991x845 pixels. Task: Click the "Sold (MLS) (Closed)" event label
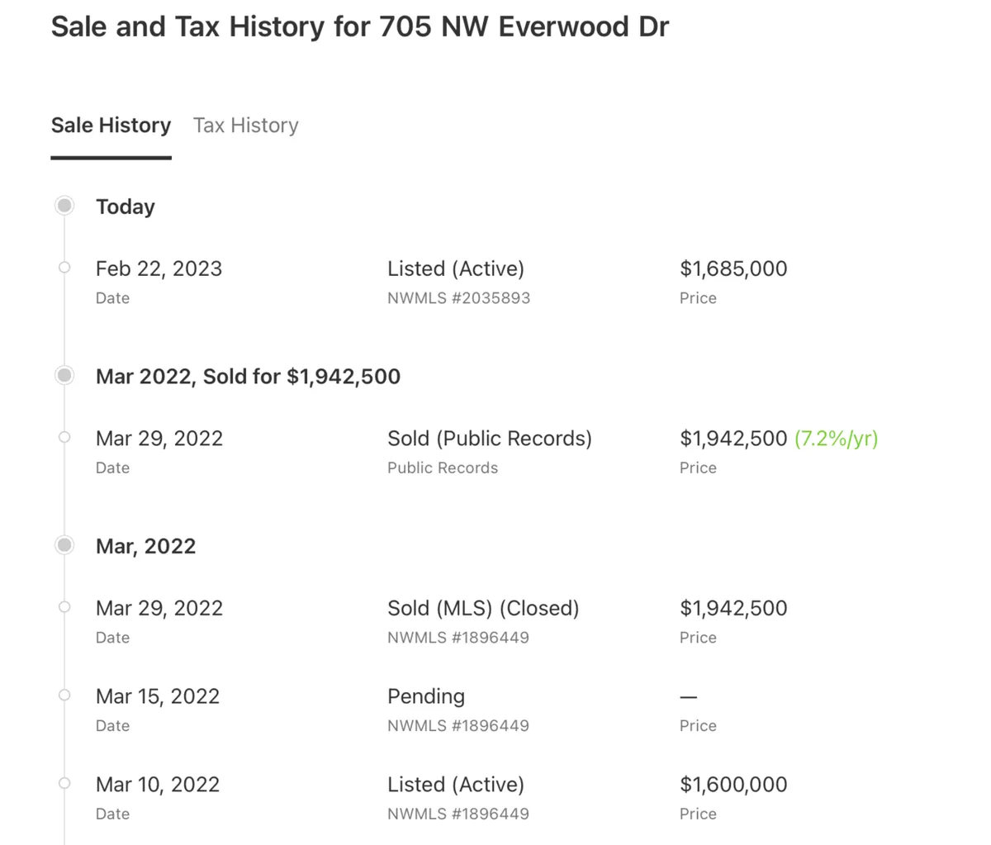coord(483,609)
